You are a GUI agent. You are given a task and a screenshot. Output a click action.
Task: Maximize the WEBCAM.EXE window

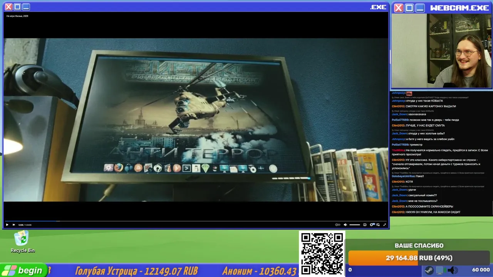(409, 8)
